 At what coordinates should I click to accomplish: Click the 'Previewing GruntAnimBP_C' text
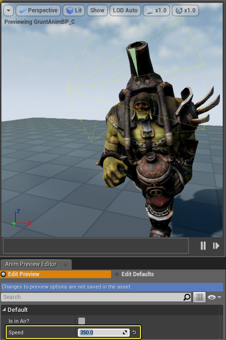coord(39,22)
